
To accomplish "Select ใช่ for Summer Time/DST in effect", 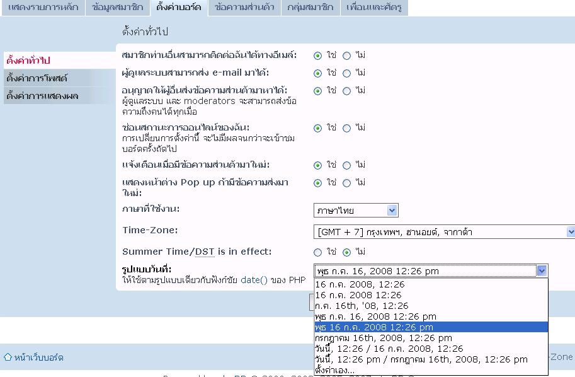I will tap(318, 252).
